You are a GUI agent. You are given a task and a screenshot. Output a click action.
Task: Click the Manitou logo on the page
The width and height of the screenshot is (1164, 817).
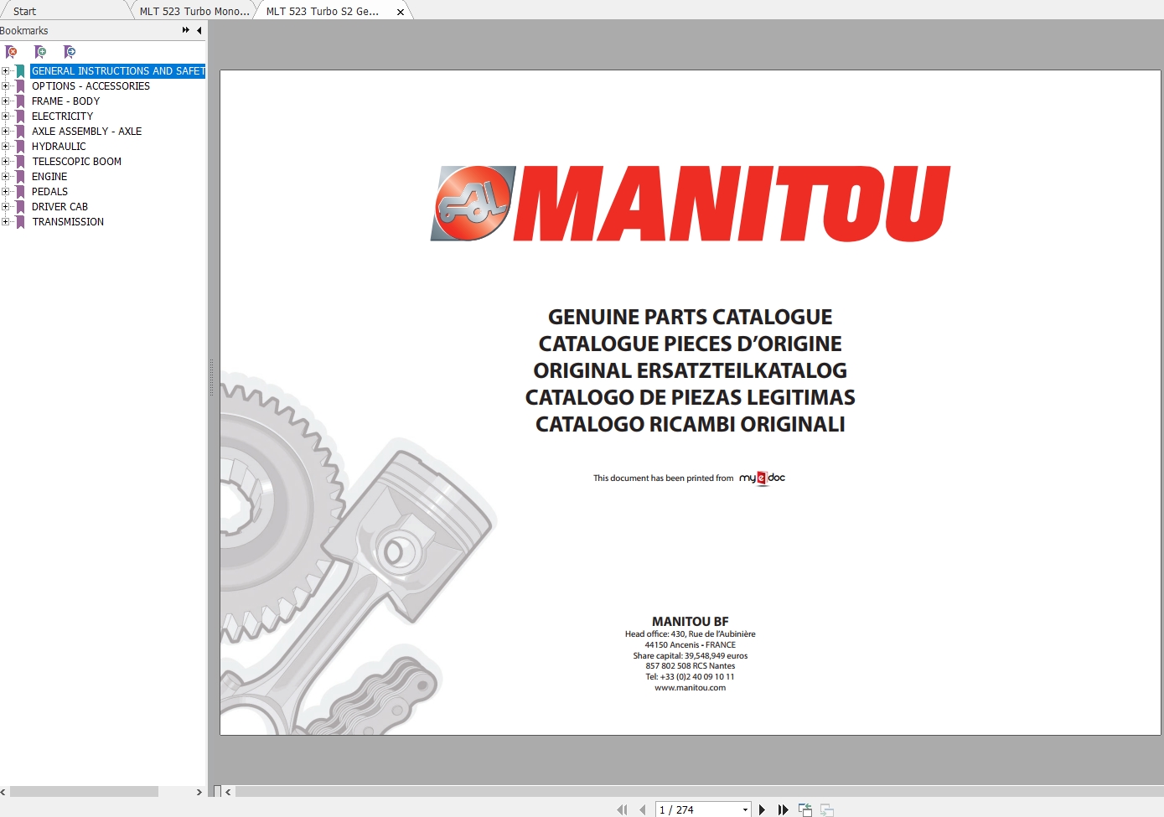click(x=691, y=204)
